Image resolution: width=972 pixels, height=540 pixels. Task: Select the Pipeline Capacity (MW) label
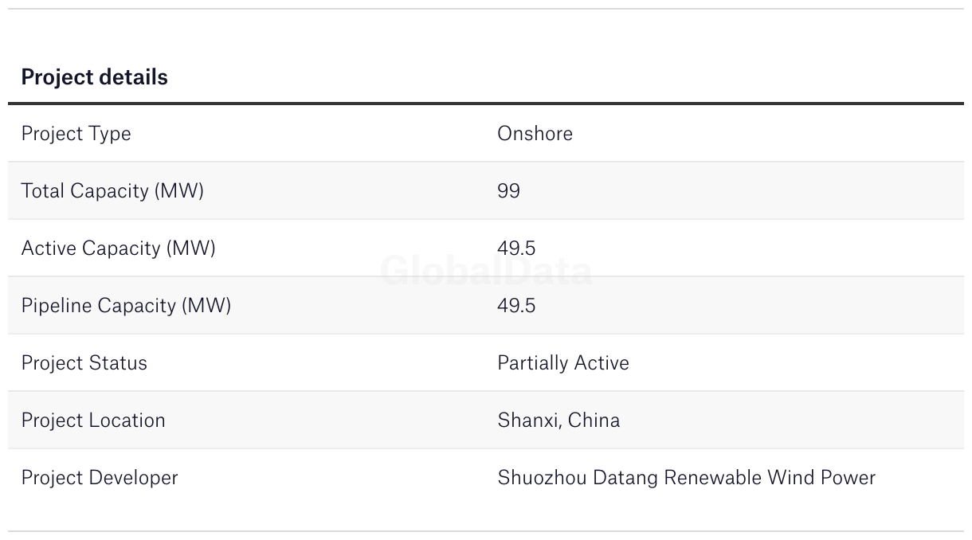[x=126, y=306]
